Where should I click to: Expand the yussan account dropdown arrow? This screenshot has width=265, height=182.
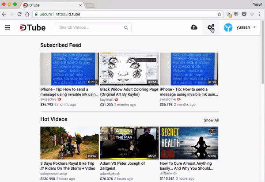click(x=254, y=27)
